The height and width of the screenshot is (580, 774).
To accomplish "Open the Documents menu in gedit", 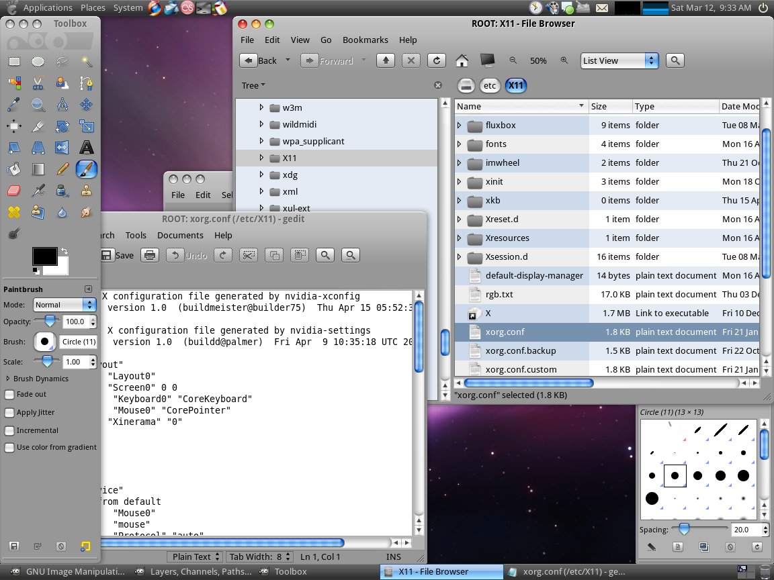I will pos(180,235).
